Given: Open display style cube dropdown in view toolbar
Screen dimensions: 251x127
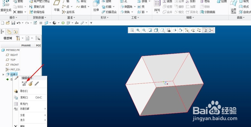Looking at the screenshot, I should coord(156,30).
